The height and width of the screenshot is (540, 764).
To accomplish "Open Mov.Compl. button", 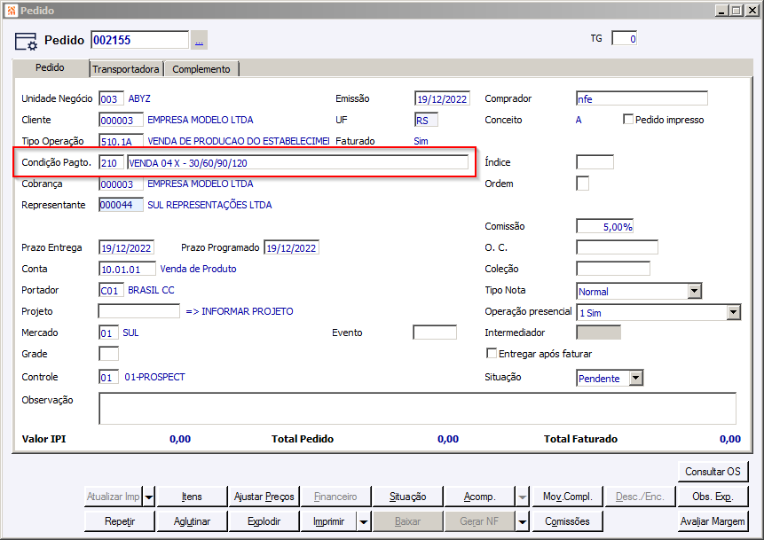I will point(568,497).
